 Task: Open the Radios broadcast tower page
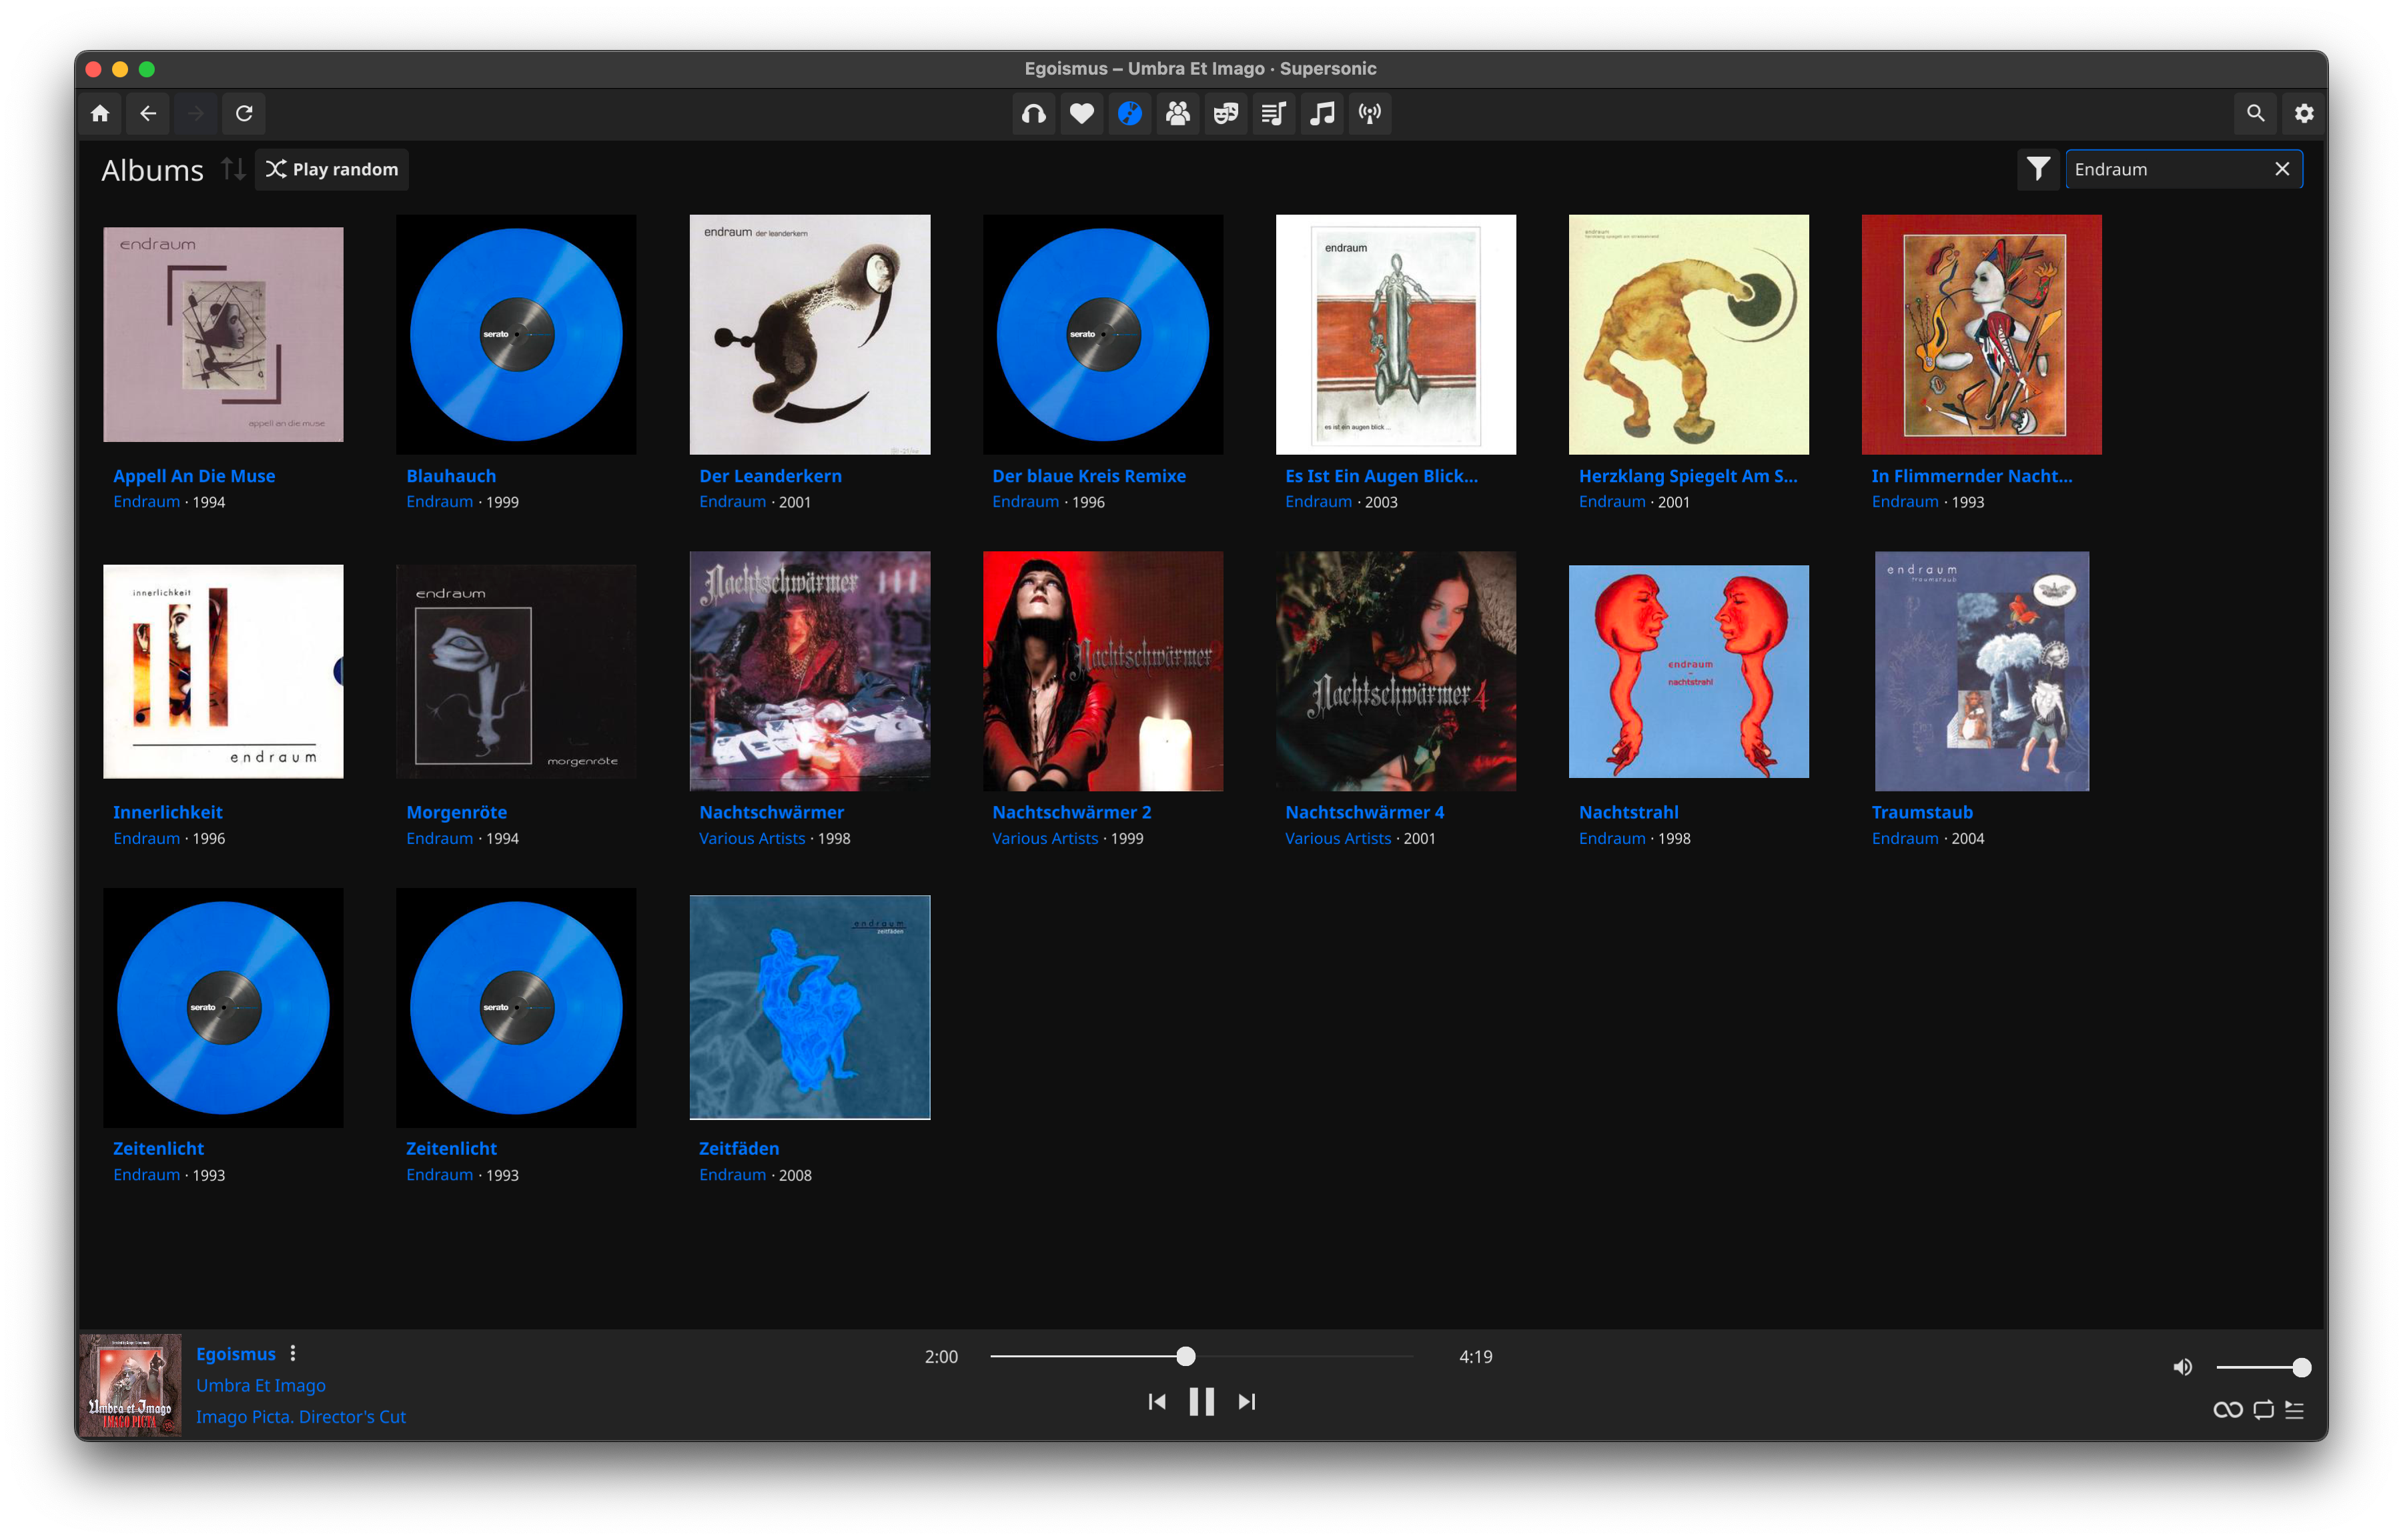point(1370,114)
